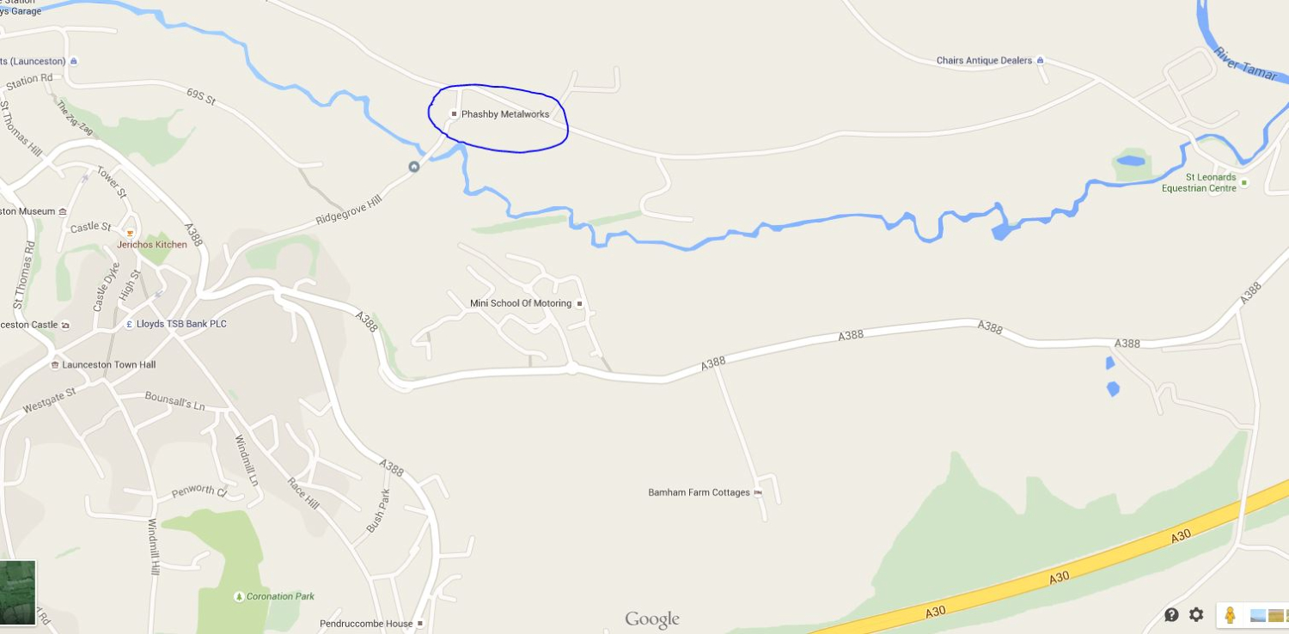Screen dimensions: 1289x634
Task: Switch to satellite view thumbnail
Action: (17, 592)
